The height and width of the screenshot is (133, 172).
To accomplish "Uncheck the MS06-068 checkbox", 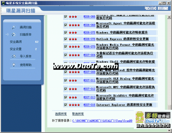I will pyautogui.click(x=66, y=25).
